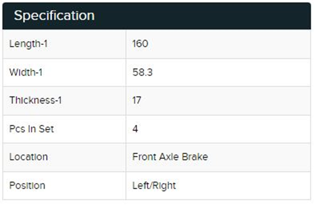This screenshot has height=208, width=315.
Task: Click the word Left in Position value
Action: click(x=141, y=185)
